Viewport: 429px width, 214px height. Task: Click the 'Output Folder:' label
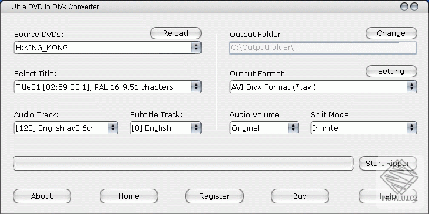256,35
